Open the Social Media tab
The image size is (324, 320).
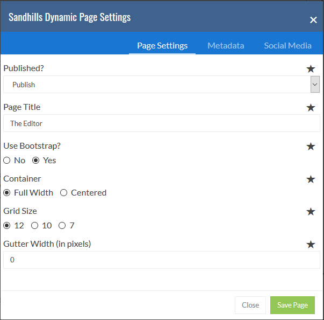coord(287,46)
